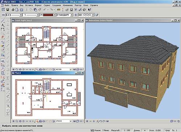Image resolution: width=181 pixels, height=132 pixels.
Task: Click the Paste clipboard icon
Action: [x=35, y=10]
